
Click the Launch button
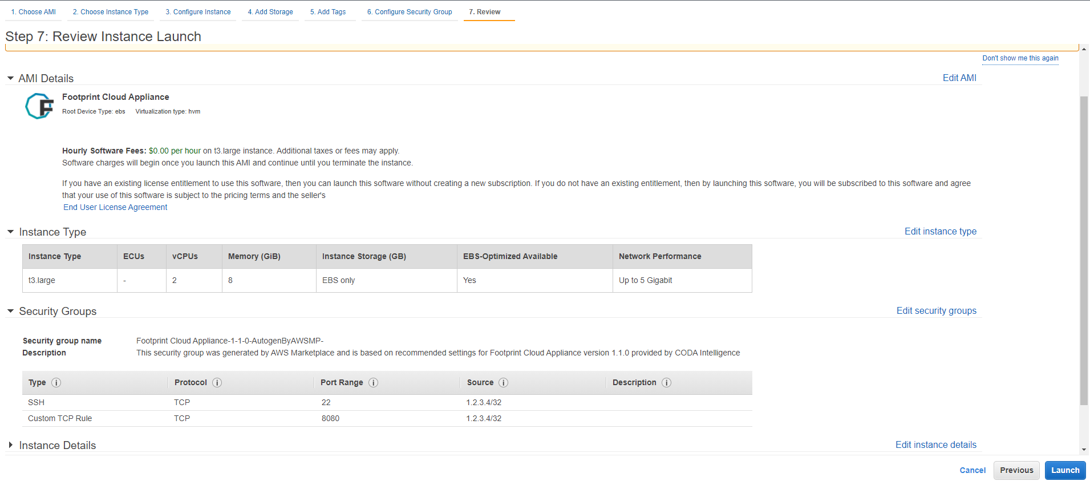[1065, 471]
